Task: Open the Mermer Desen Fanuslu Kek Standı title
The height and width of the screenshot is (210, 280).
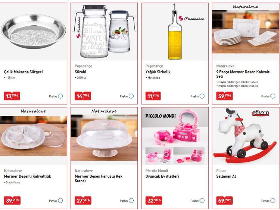Action: [x=99, y=178]
